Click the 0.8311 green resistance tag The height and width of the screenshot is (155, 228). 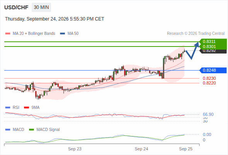[x=213, y=41]
